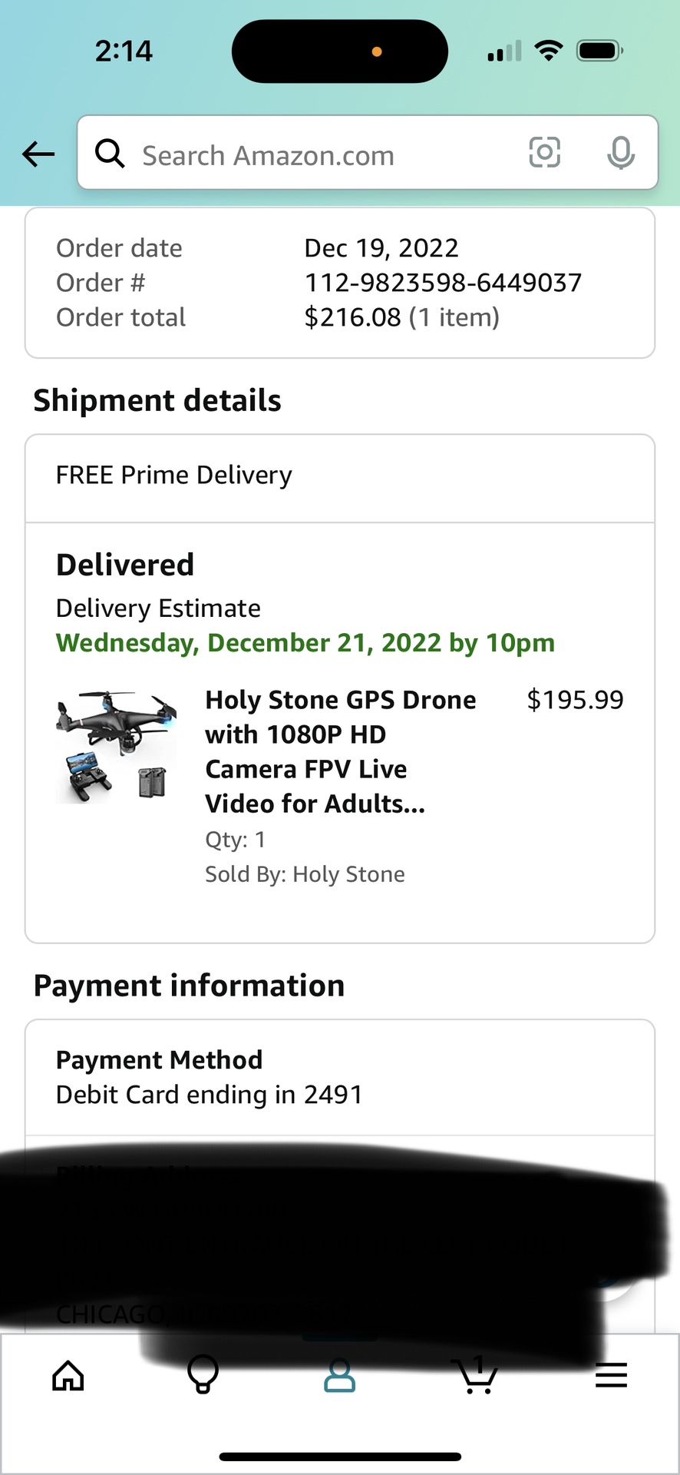Tap the magnifying glass search icon
The image size is (680, 1475).
[x=110, y=154]
